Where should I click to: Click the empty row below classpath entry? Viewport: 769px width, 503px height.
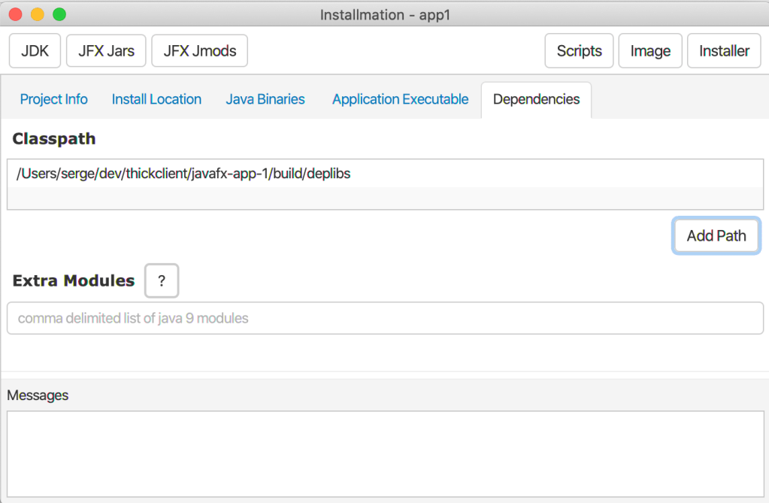click(385, 198)
